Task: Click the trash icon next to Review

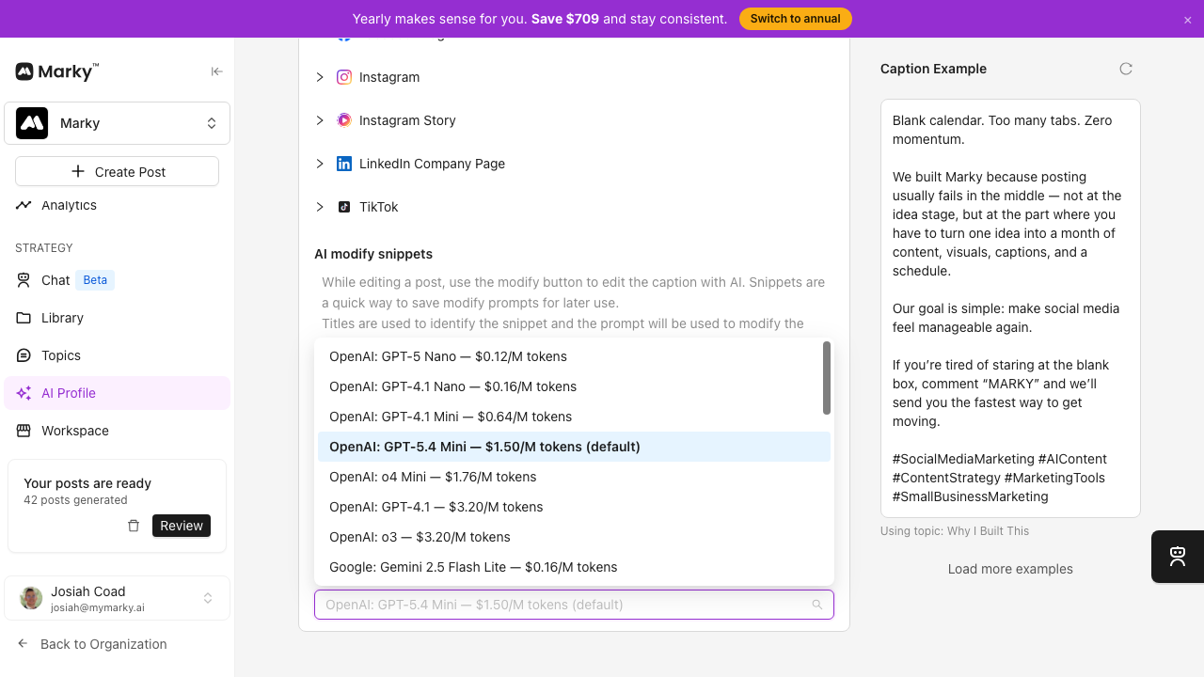Action: coord(134,526)
